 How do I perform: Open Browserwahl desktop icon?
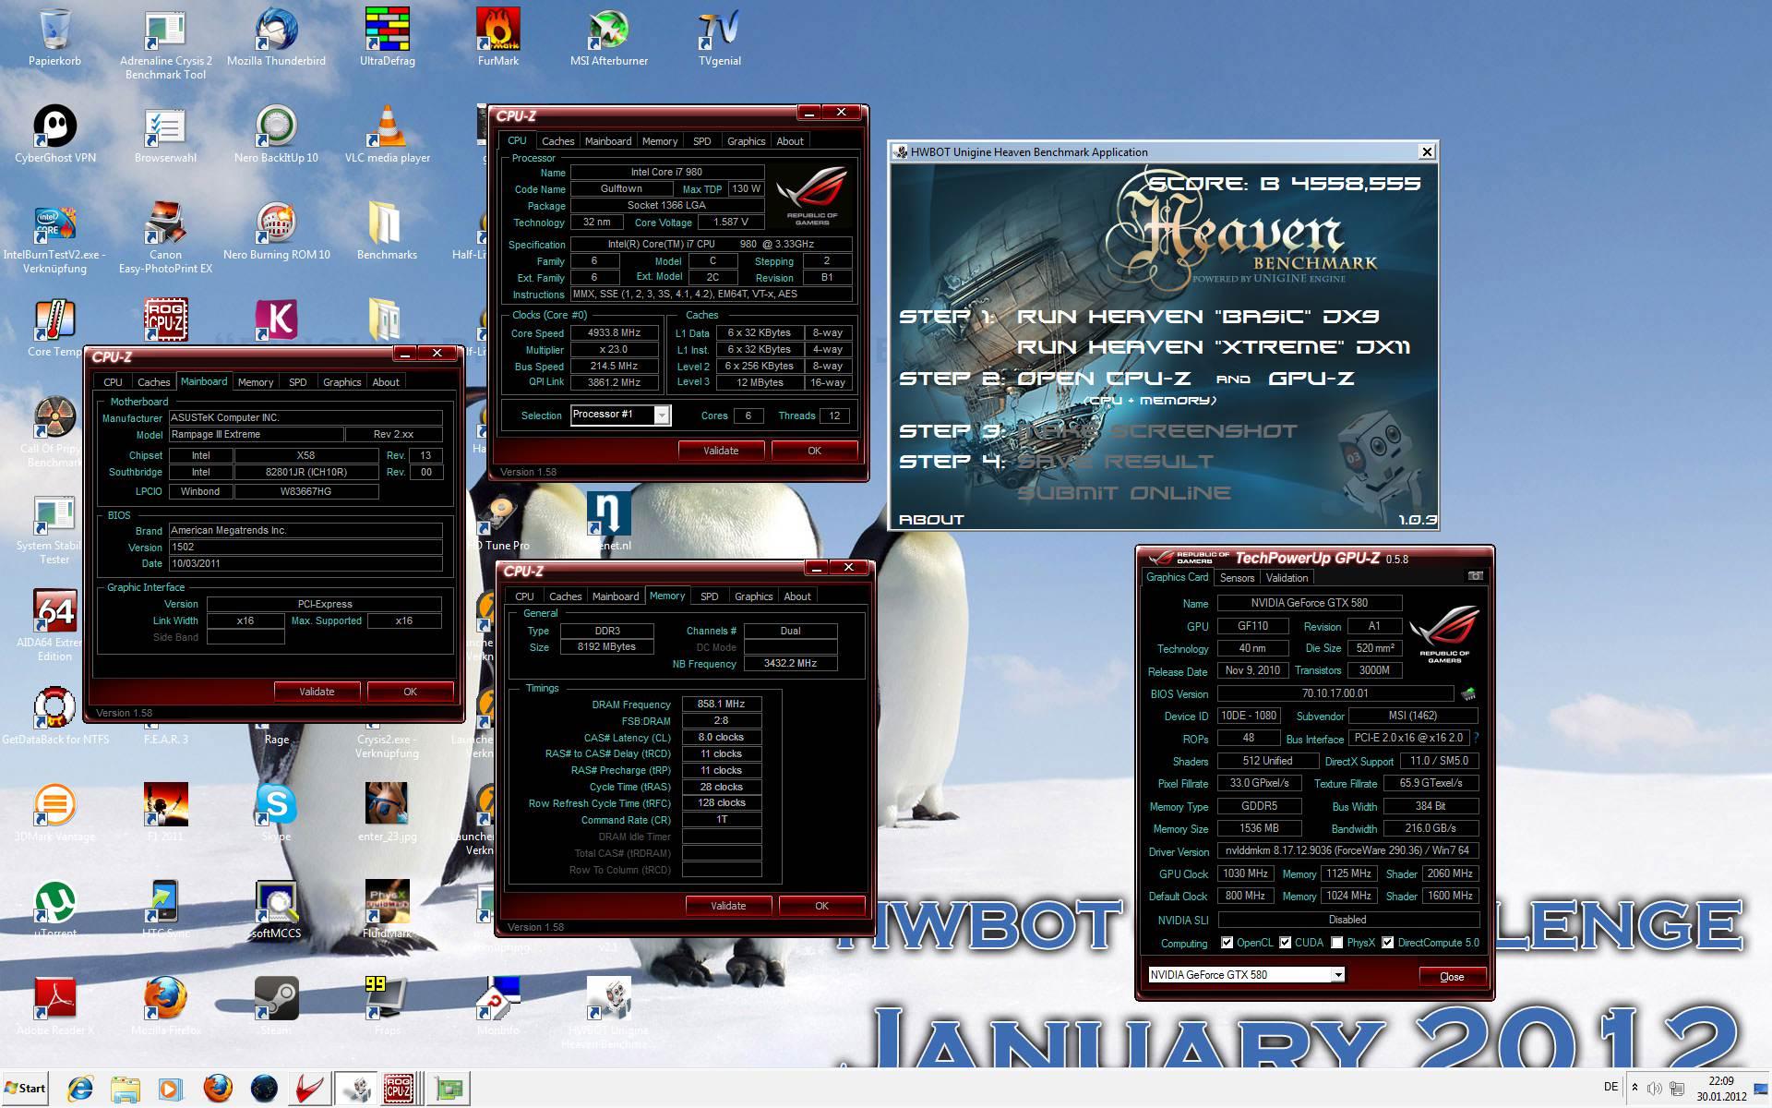tap(165, 126)
